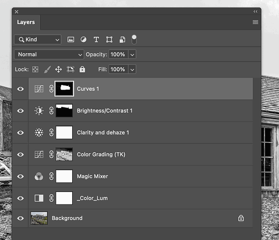This screenshot has height=240, width=279.
Task: Lock image pixels brush icon
Action: pos(47,69)
